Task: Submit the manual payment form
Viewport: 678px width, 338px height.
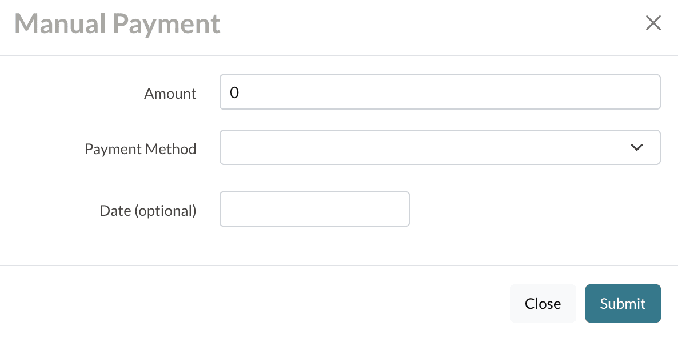Action: 623,304
